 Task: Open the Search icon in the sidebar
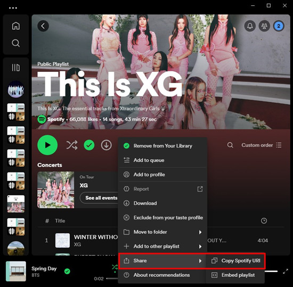[15, 43]
